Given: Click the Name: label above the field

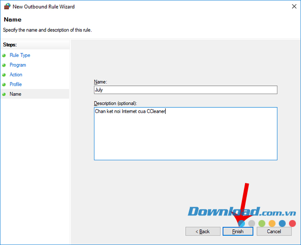Looking at the screenshot, I should [x=100, y=82].
